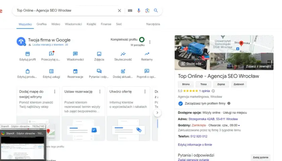Viewport: 282px width, 161px height.
Task: Click the Zadzwoń button
Action: 239,84
